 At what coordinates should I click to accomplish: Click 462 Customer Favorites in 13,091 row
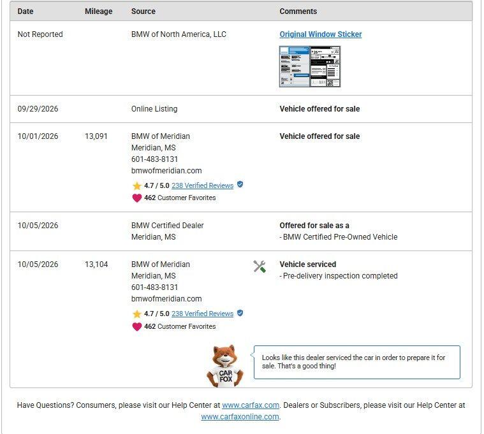pos(180,198)
